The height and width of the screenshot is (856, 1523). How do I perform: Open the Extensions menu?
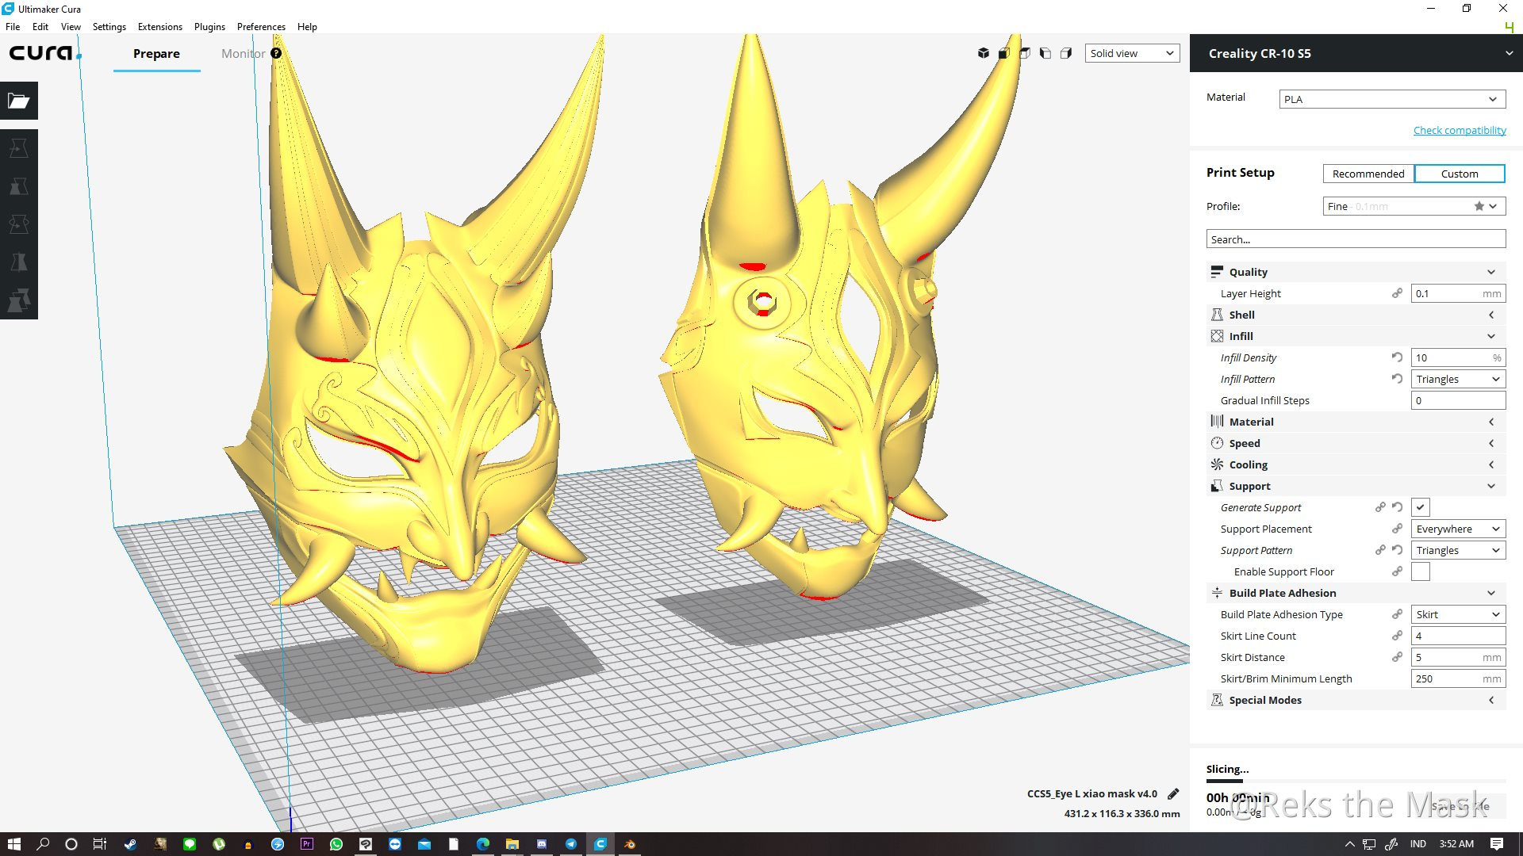(x=159, y=26)
